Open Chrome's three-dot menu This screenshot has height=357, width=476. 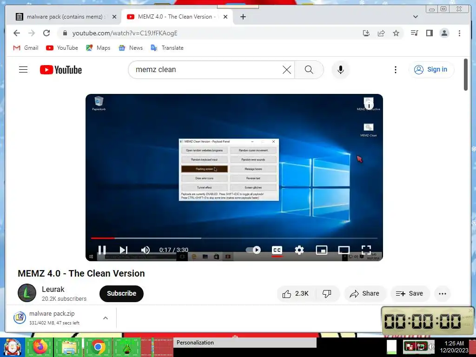click(459, 33)
